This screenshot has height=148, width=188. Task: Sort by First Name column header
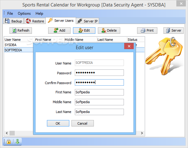[49, 40]
